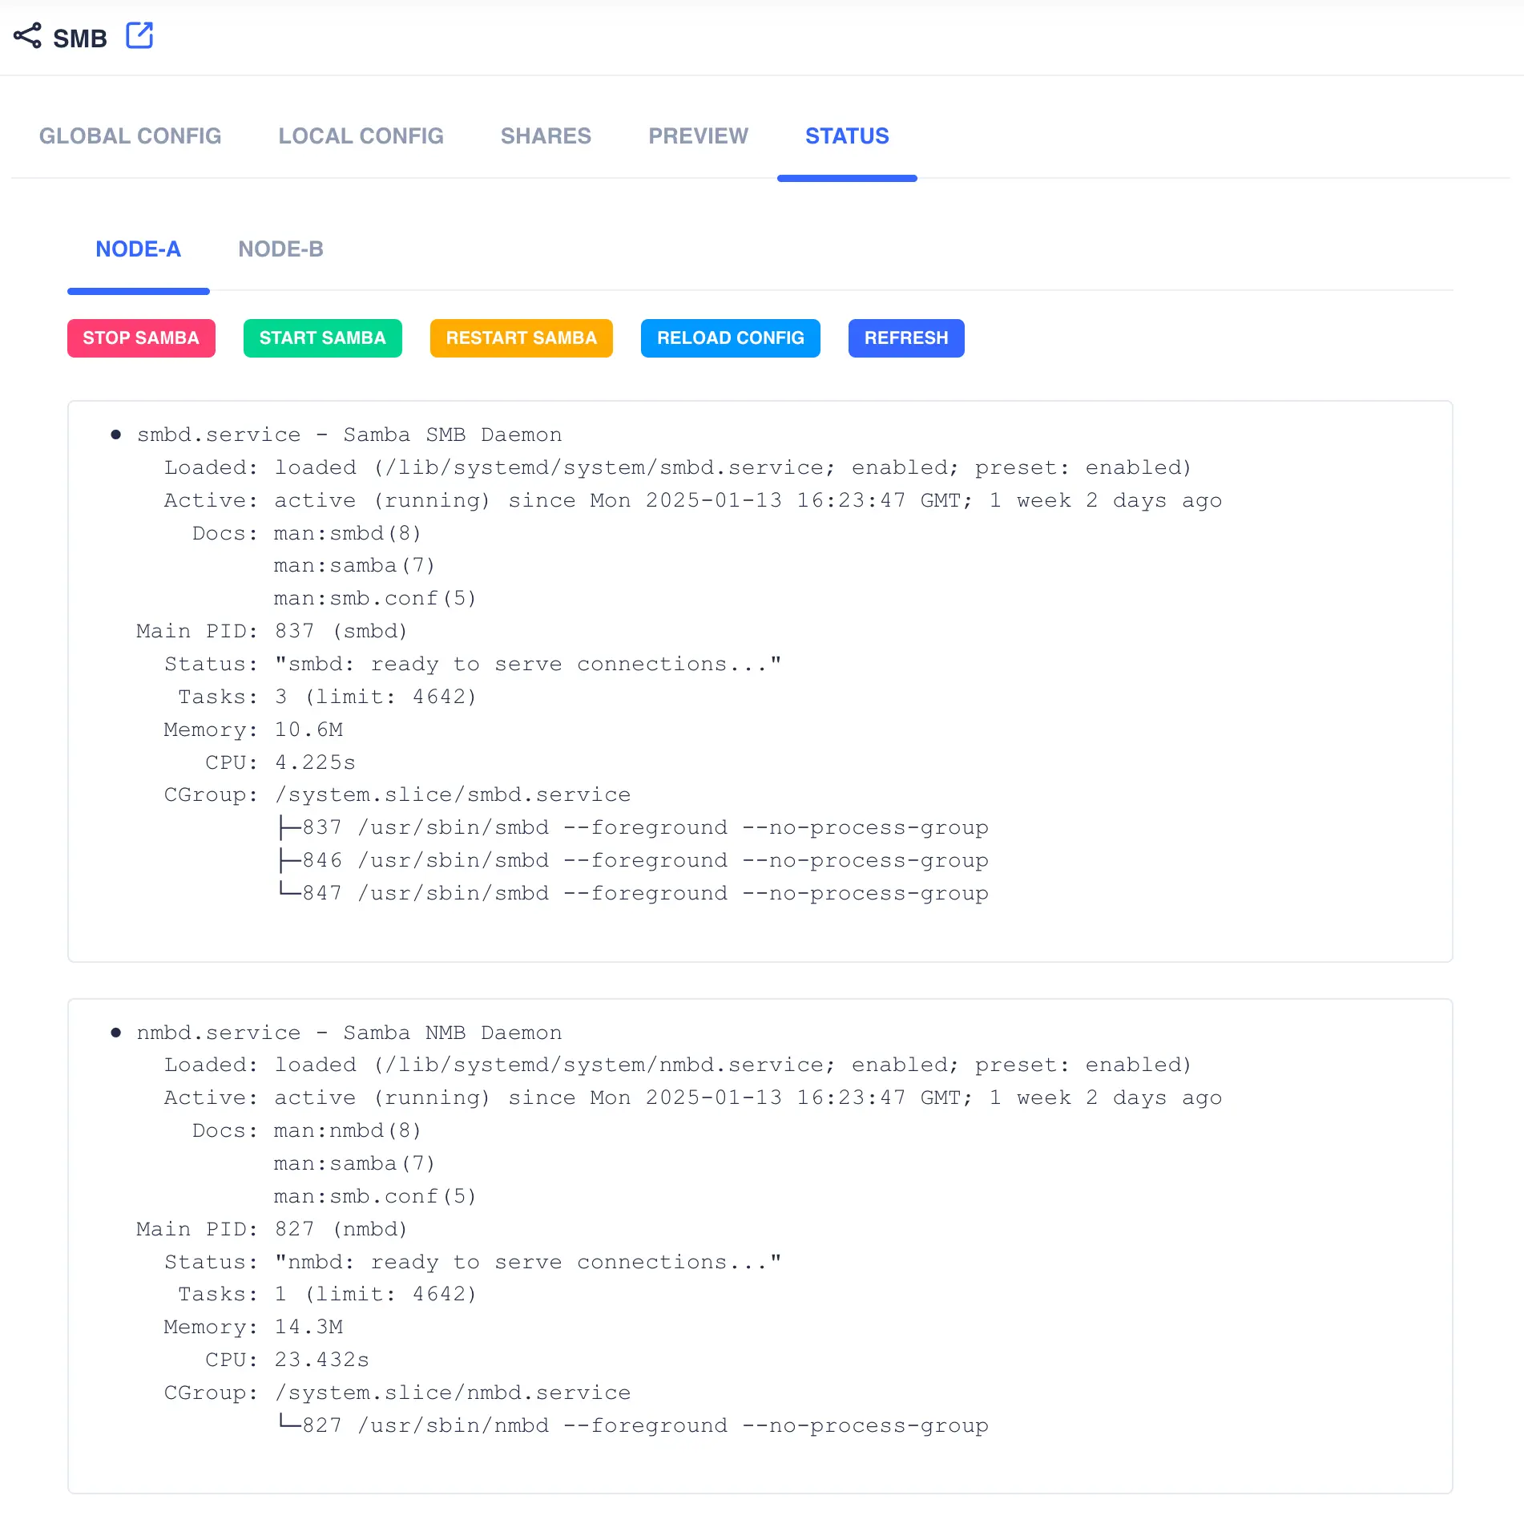Click the Reload Config button
Image resolution: width=1524 pixels, height=1520 pixels.
point(730,338)
